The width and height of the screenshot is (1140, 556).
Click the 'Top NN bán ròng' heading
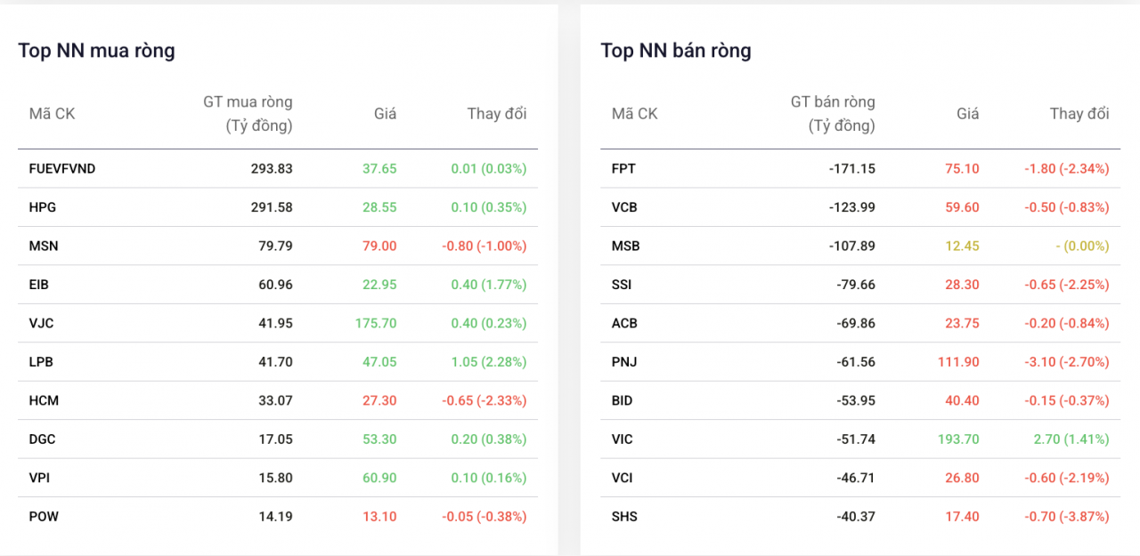coord(675,51)
